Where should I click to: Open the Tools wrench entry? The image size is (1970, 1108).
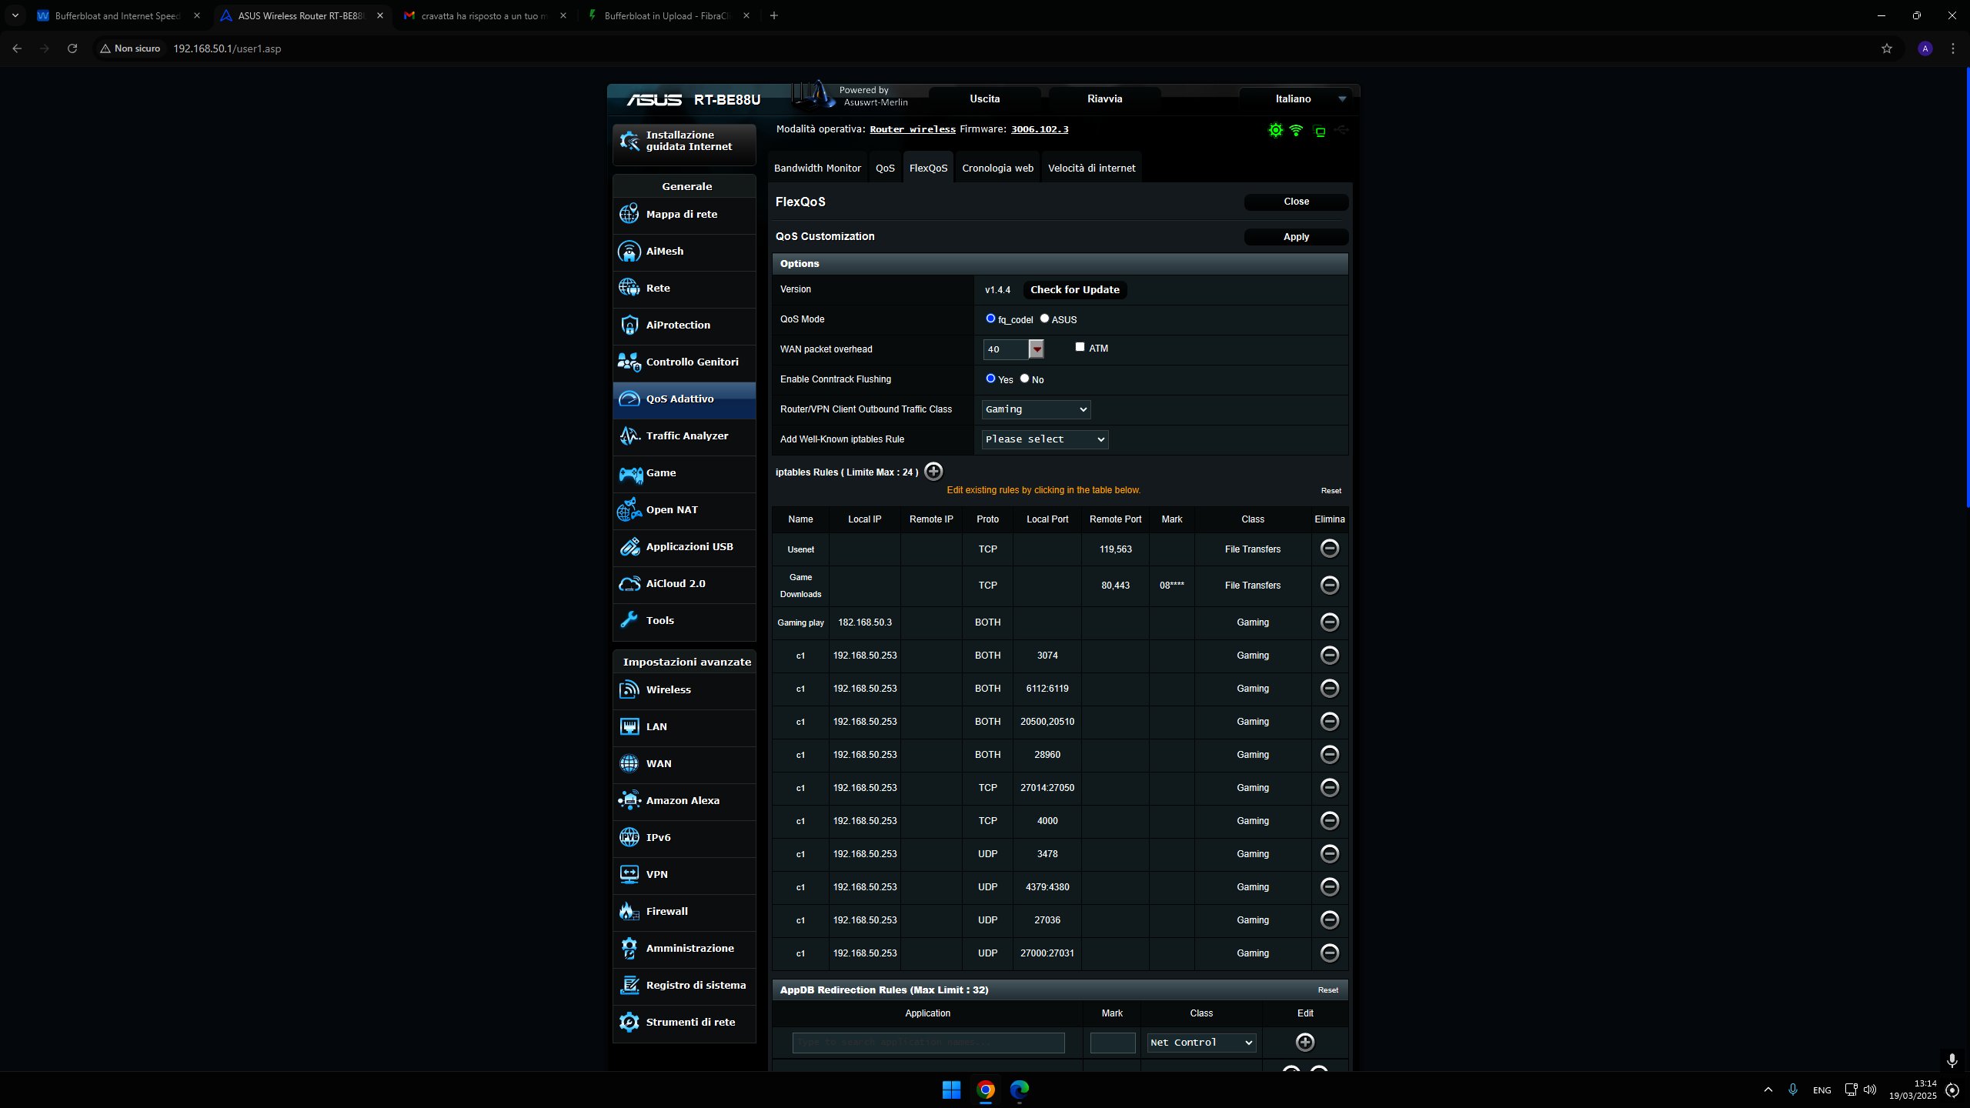click(x=684, y=621)
